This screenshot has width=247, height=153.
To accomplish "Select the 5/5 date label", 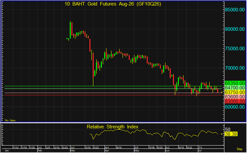I will click(136, 148).
